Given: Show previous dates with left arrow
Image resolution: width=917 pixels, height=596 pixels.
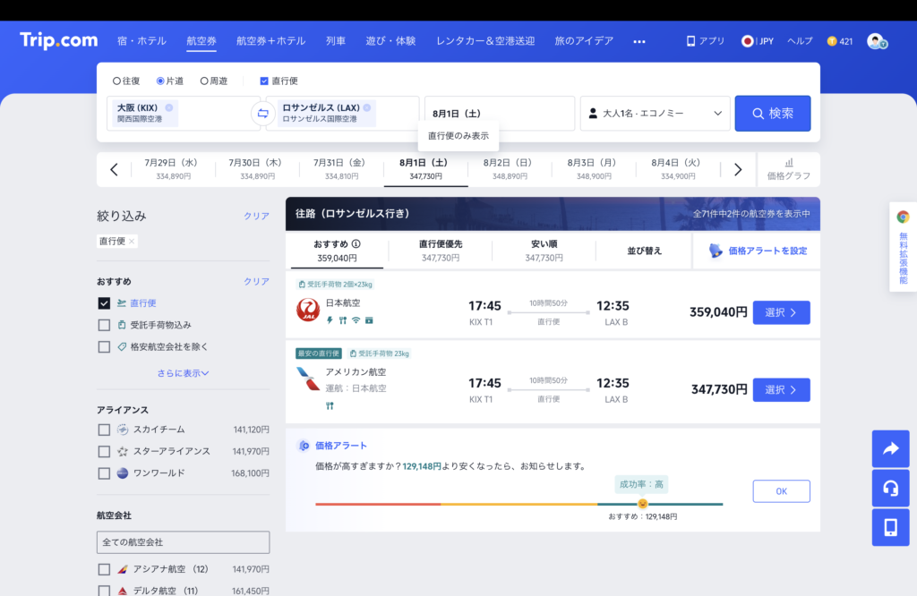Looking at the screenshot, I should pyautogui.click(x=114, y=170).
